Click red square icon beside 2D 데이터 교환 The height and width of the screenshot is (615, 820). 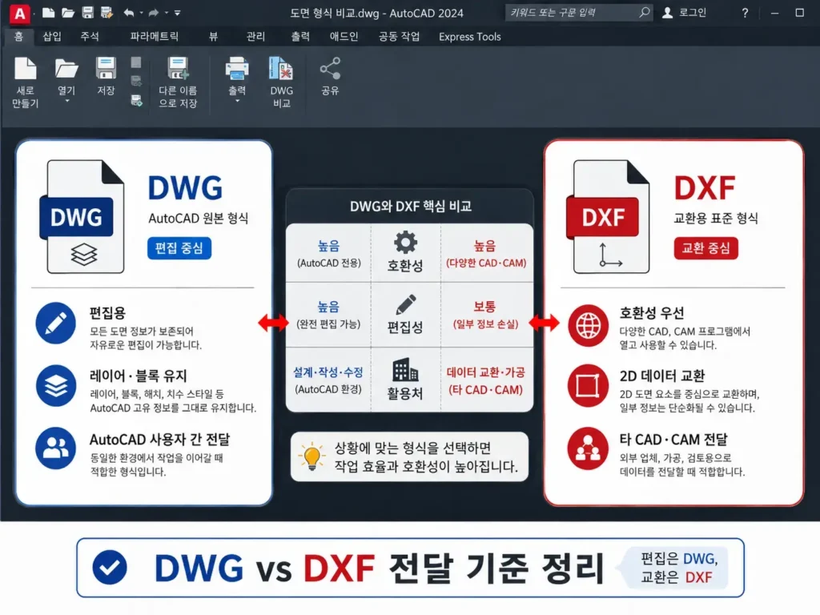pos(588,386)
